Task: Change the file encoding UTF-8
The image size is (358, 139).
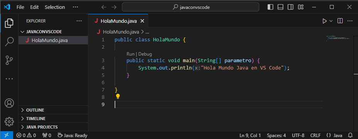Action: click(x=298, y=136)
